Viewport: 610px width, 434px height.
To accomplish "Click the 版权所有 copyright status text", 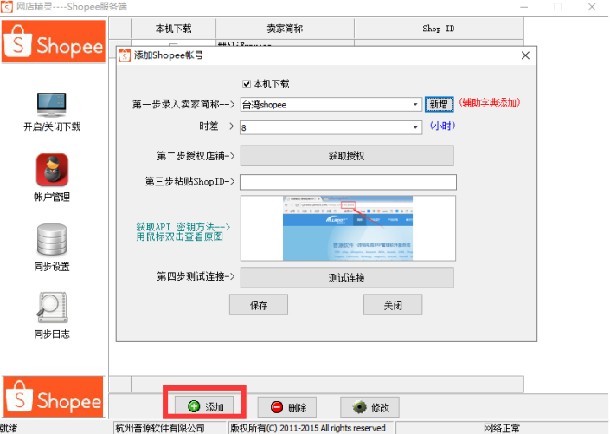I will point(308,428).
